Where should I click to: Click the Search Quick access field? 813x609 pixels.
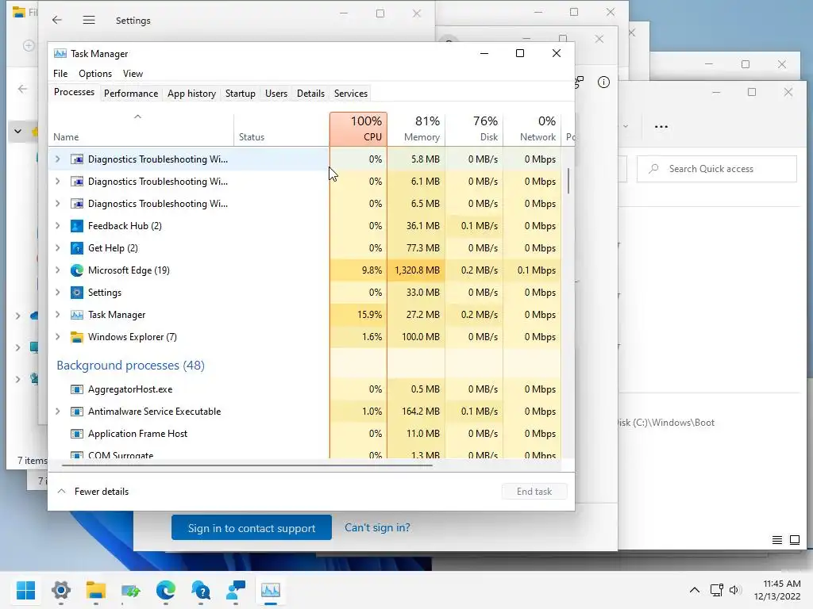717,169
